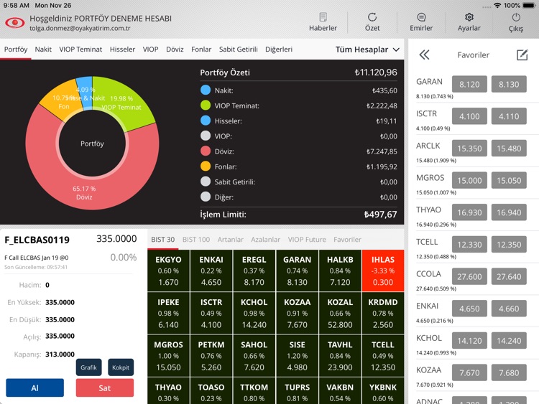Select the Portföy tab
539x404 pixels.
coord(16,50)
